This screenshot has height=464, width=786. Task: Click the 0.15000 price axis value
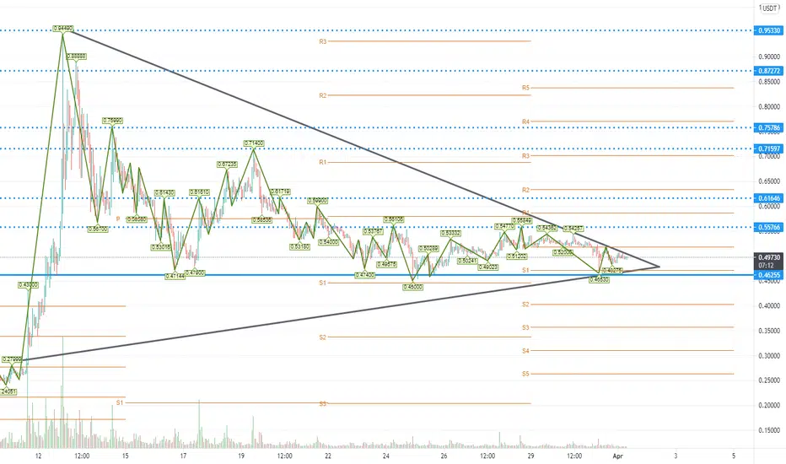[769, 430]
